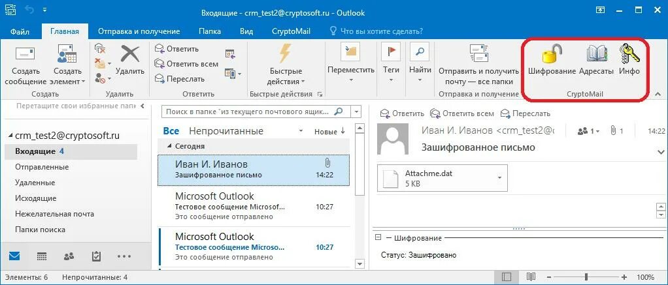Open Быстрые действия lightning icon
The width and height of the screenshot is (668, 285).
point(286,53)
